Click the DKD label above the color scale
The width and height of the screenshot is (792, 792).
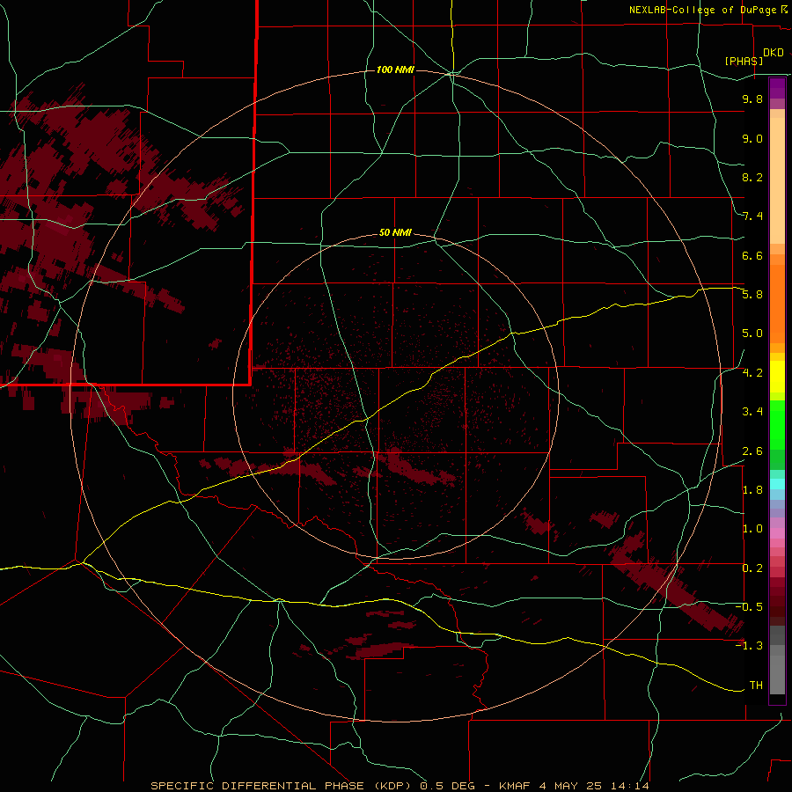(x=774, y=53)
